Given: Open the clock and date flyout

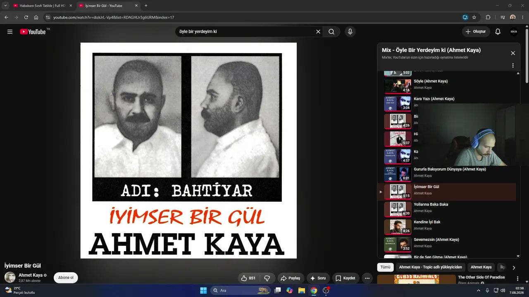Looking at the screenshot, I should click(x=517, y=290).
